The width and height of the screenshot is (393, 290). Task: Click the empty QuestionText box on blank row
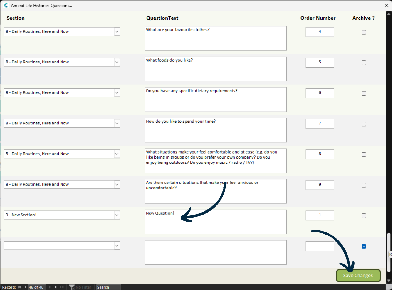(216, 252)
